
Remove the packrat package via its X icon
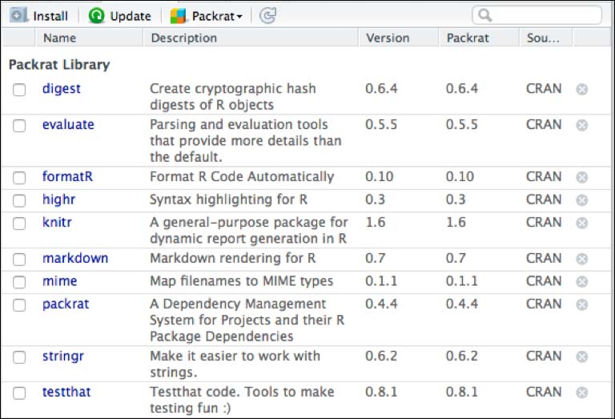pos(582,304)
